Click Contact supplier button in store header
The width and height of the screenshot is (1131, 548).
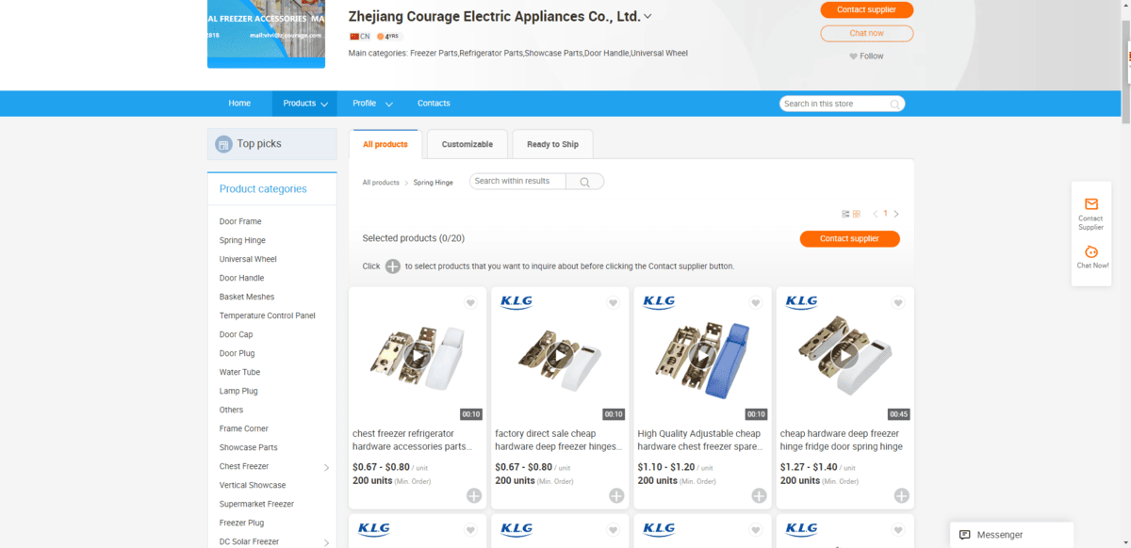pos(867,10)
